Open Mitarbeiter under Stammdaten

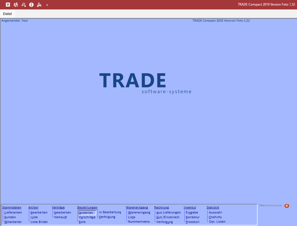pyautogui.click(x=13, y=222)
